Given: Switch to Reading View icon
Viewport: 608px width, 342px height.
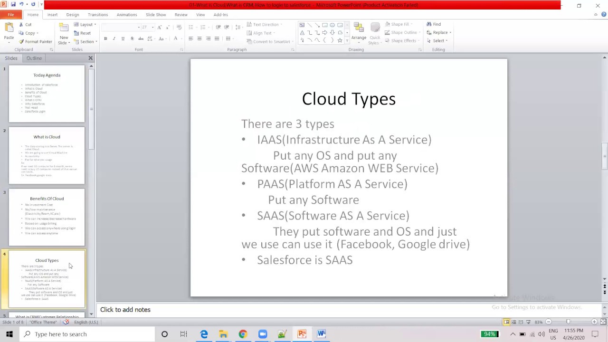Looking at the screenshot, I should tap(521, 322).
